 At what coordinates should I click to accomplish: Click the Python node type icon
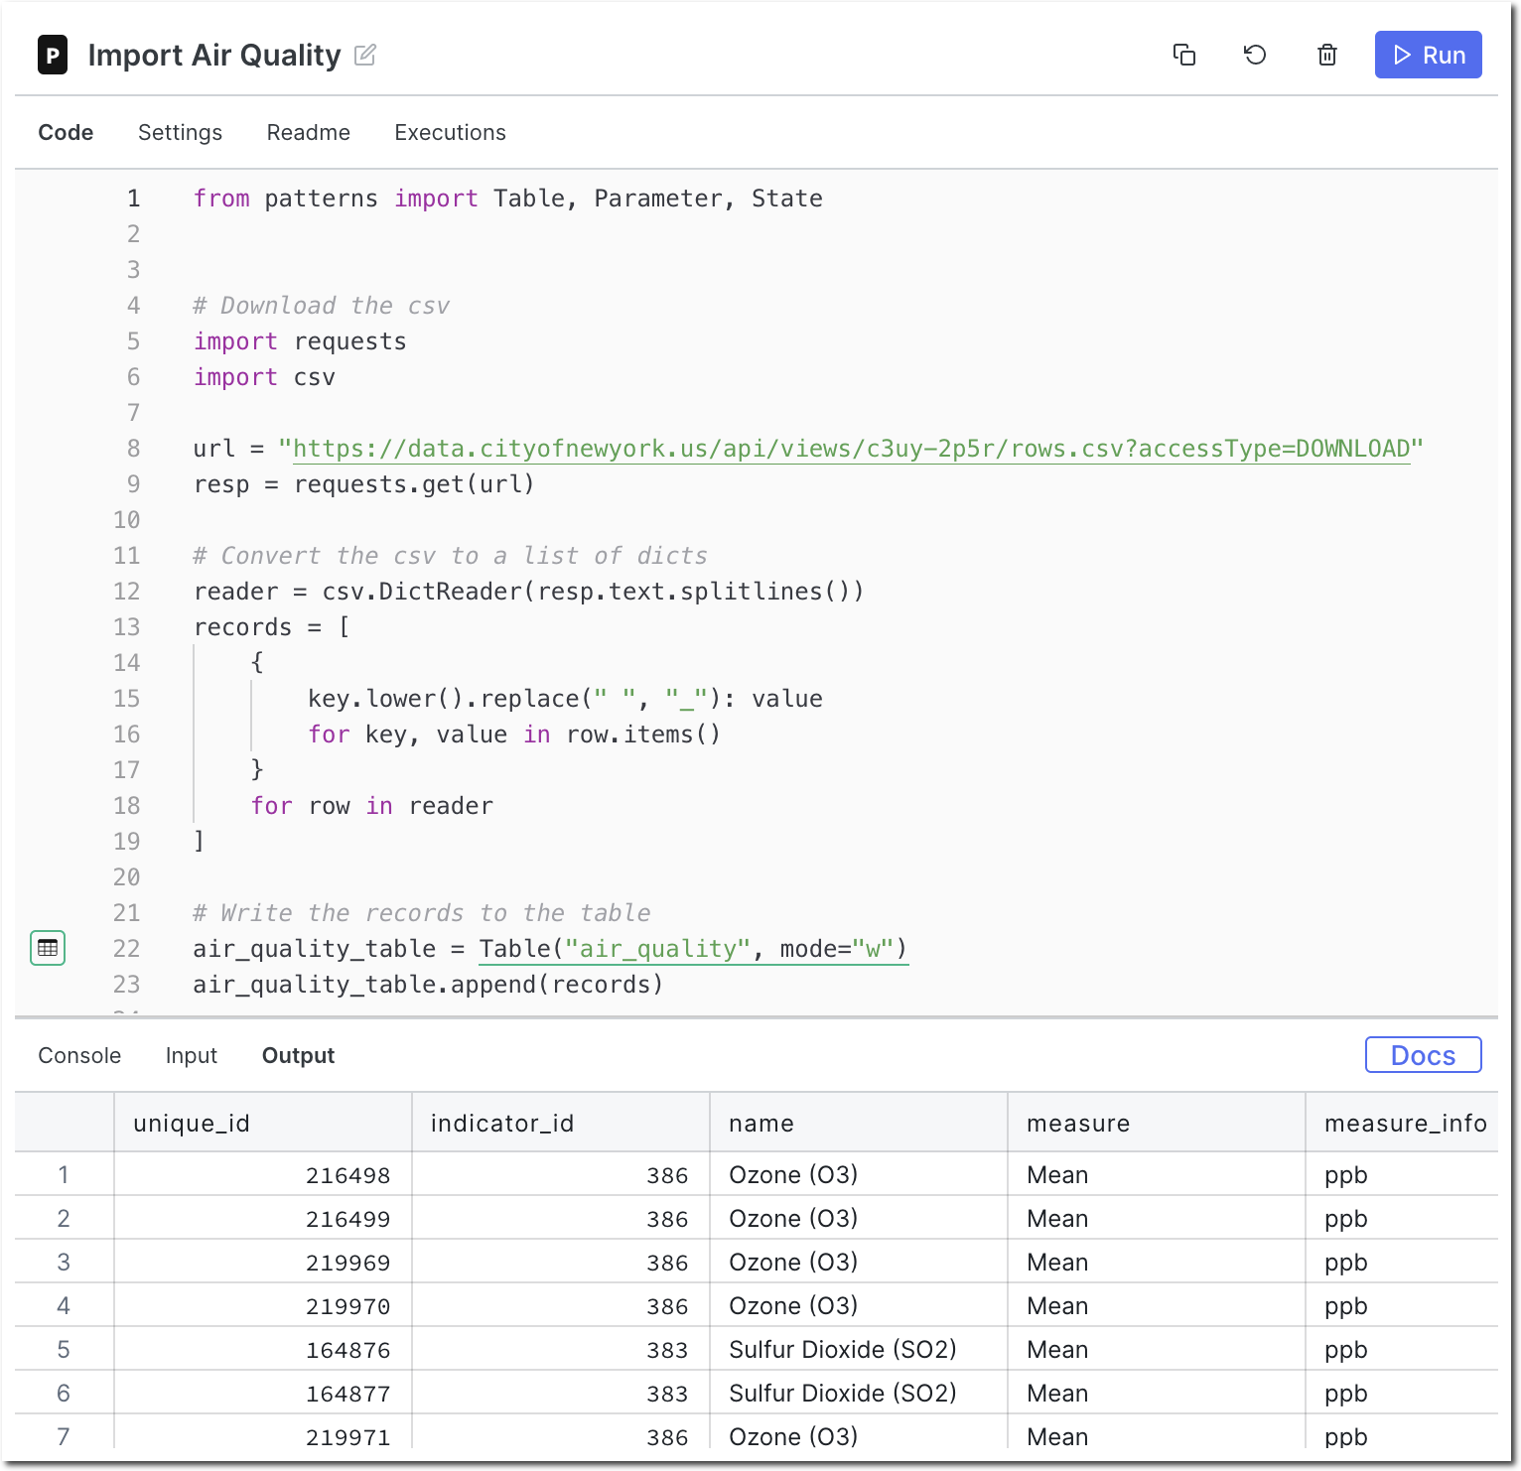53,55
